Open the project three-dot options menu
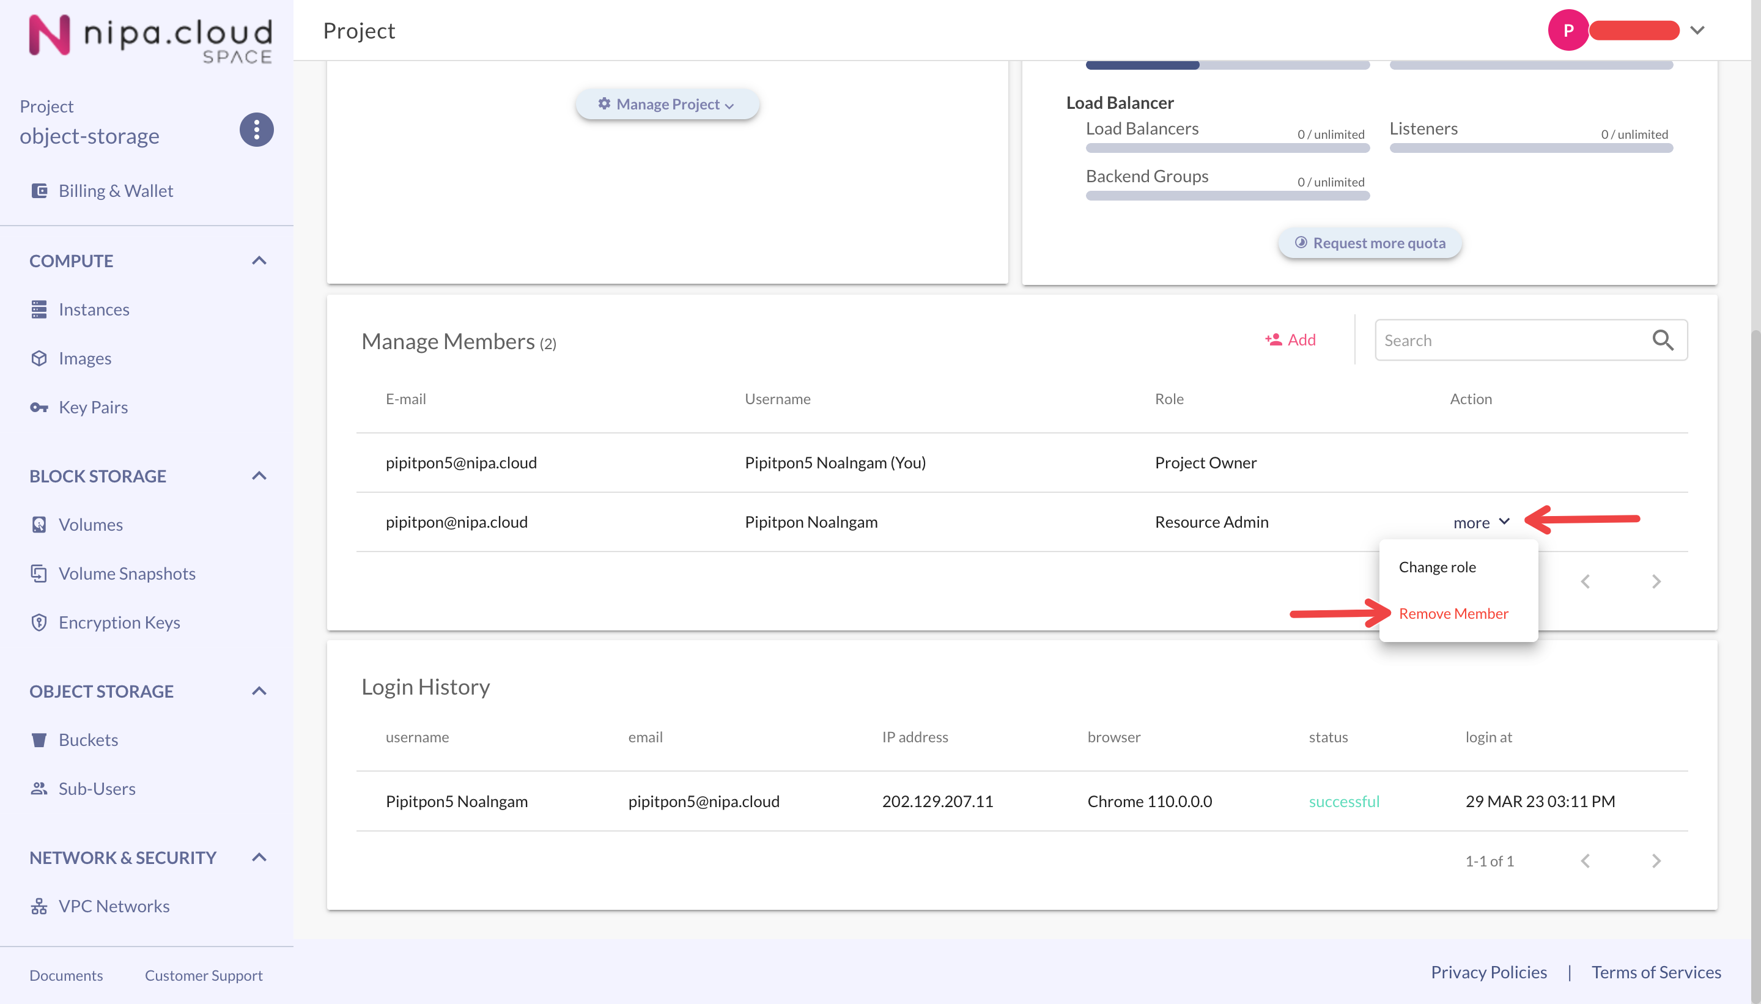1761x1004 pixels. pyautogui.click(x=256, y=130)
